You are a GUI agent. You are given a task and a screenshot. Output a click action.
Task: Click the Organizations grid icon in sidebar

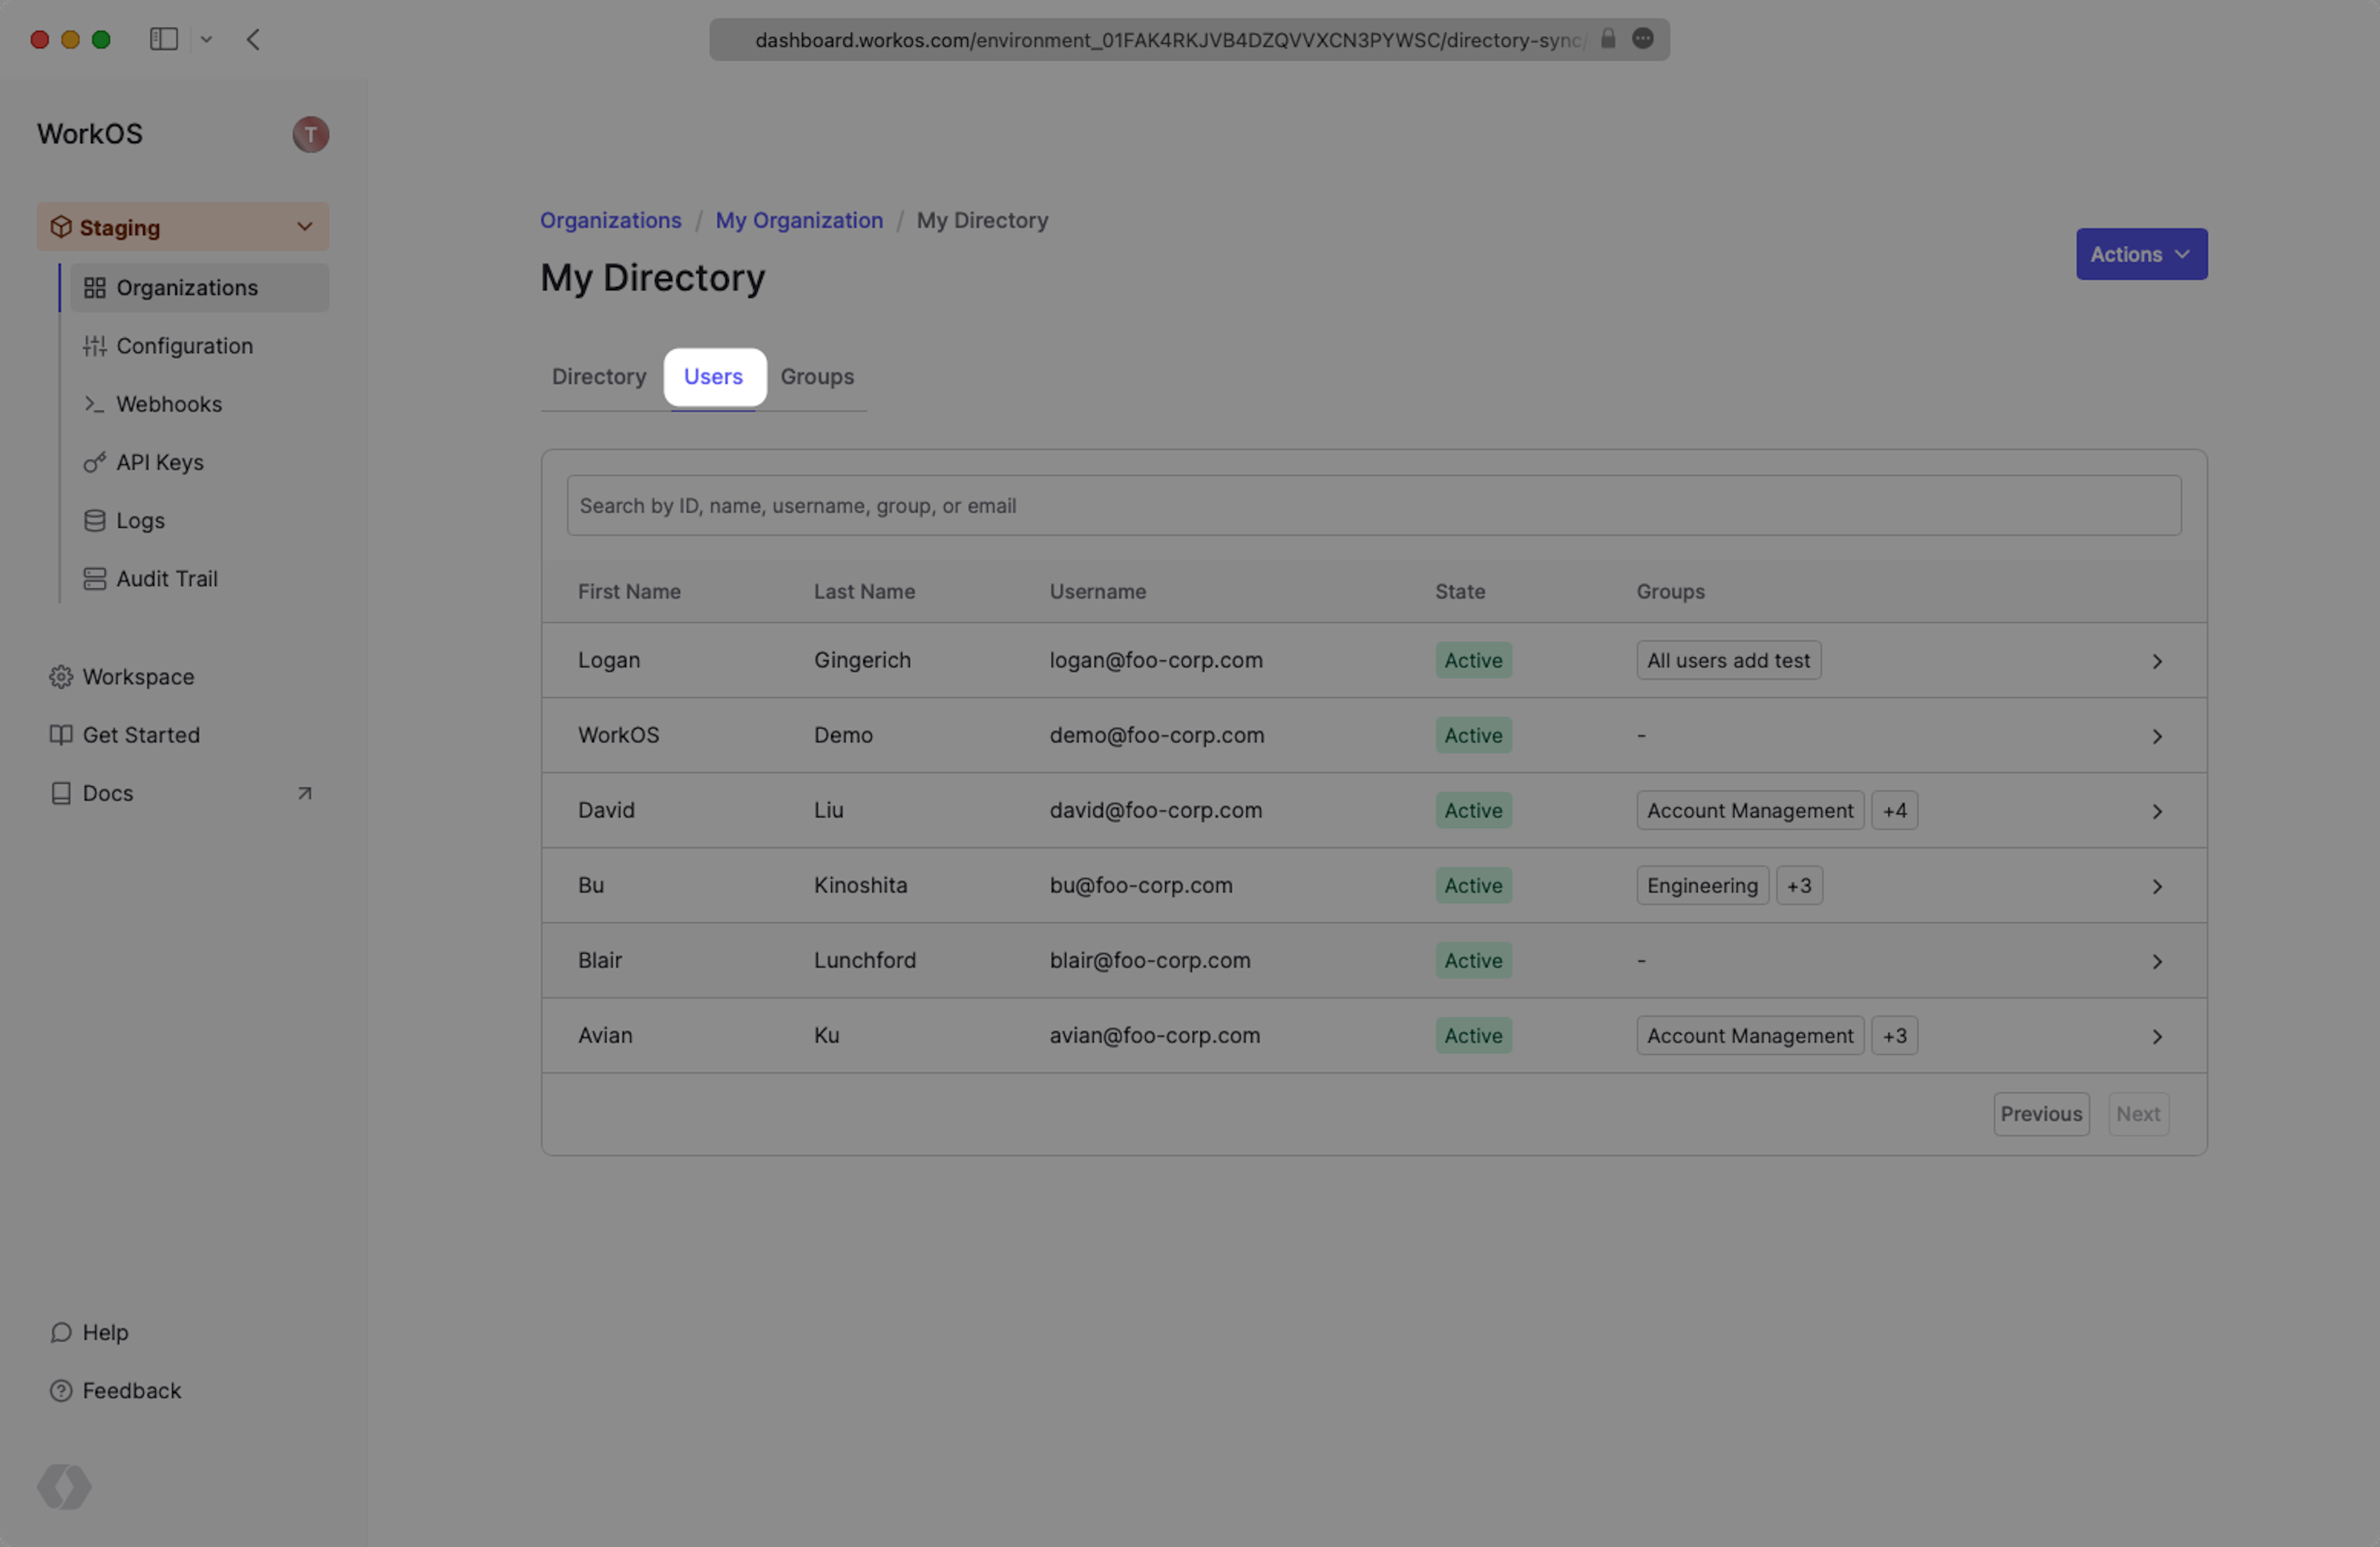[94, 288]
